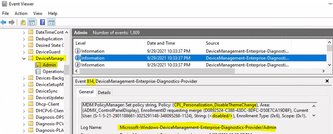Expand the DeviceGuard tree node
Image resolution: width=333 pixels, height=134 pixels.
pyautogui.click(x=24, y=52)
